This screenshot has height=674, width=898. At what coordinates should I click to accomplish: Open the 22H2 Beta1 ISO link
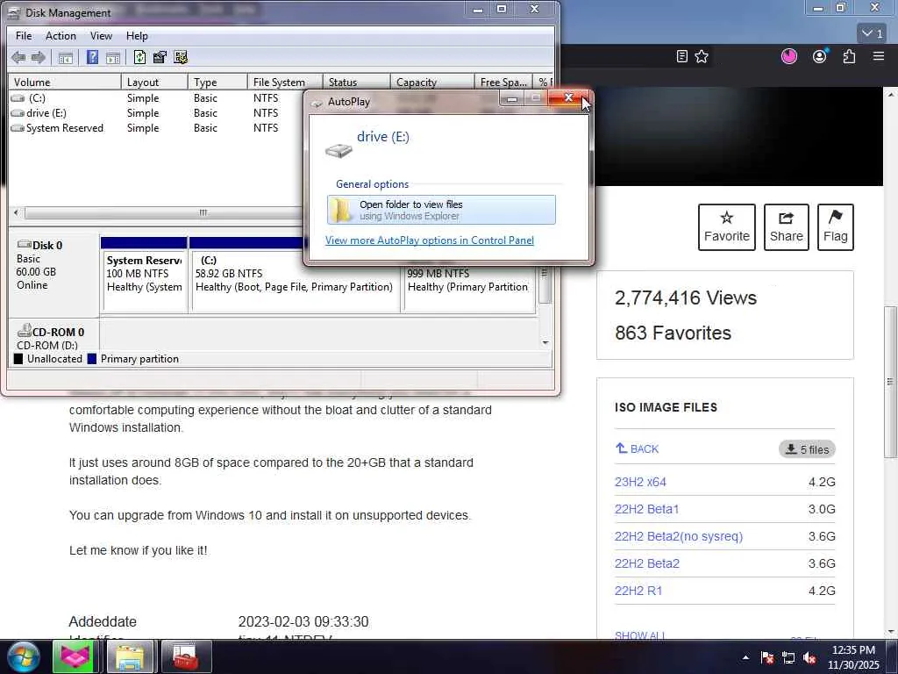coord(646,509)
